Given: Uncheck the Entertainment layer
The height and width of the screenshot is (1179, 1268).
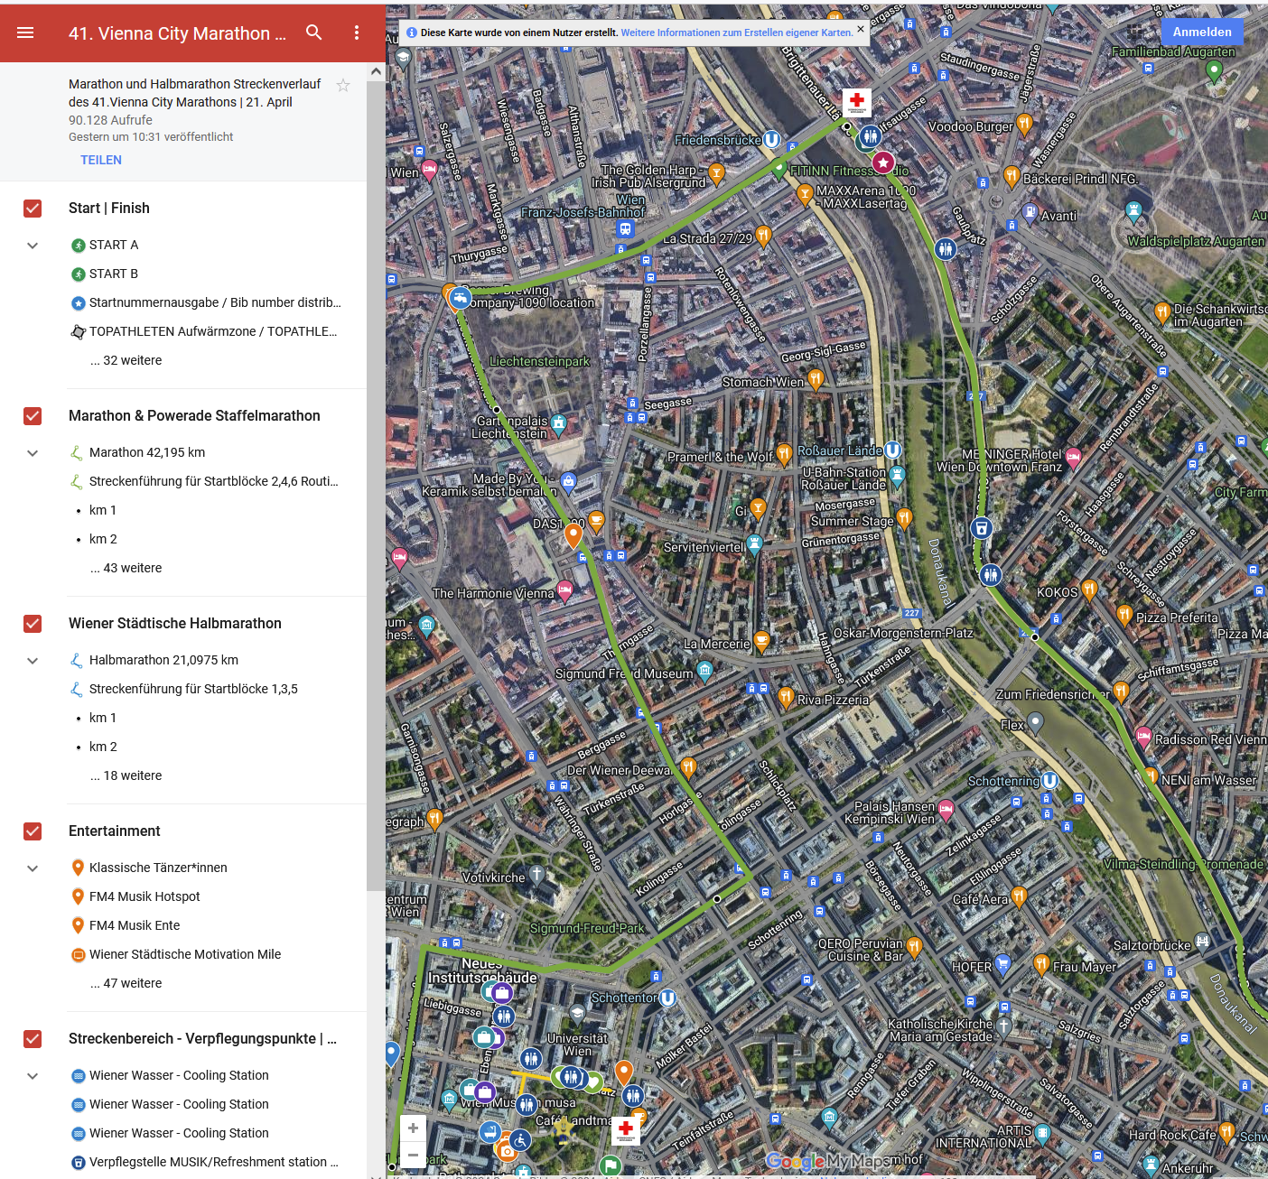Looking at the screenshot, I should click(x=33, y=831).
